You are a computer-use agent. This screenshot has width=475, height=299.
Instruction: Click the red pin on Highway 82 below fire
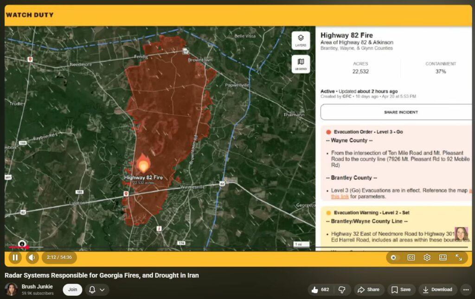126,194
